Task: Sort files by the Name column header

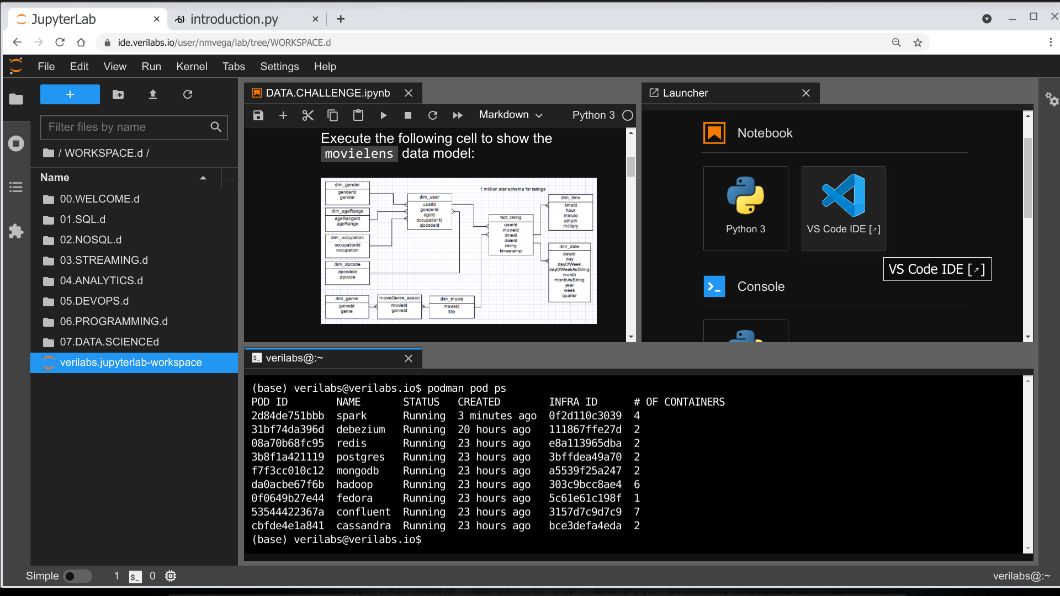Action: [x=126, y=178]
